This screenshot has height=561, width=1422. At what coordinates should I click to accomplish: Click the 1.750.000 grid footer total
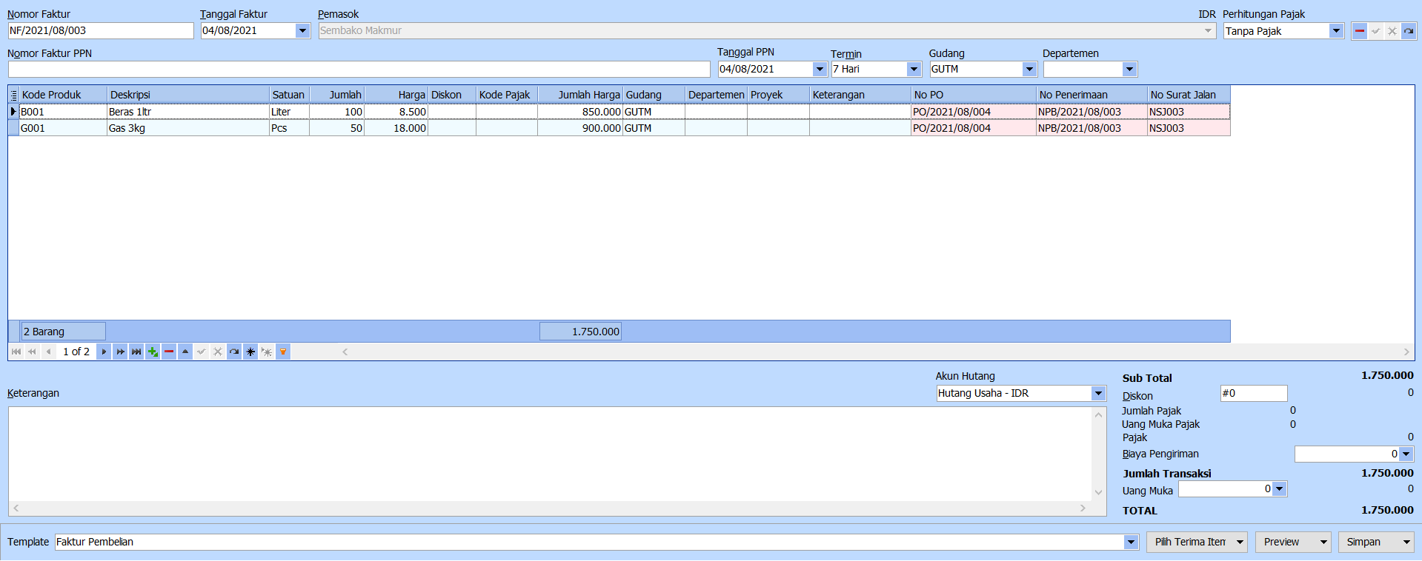point(580,332)
